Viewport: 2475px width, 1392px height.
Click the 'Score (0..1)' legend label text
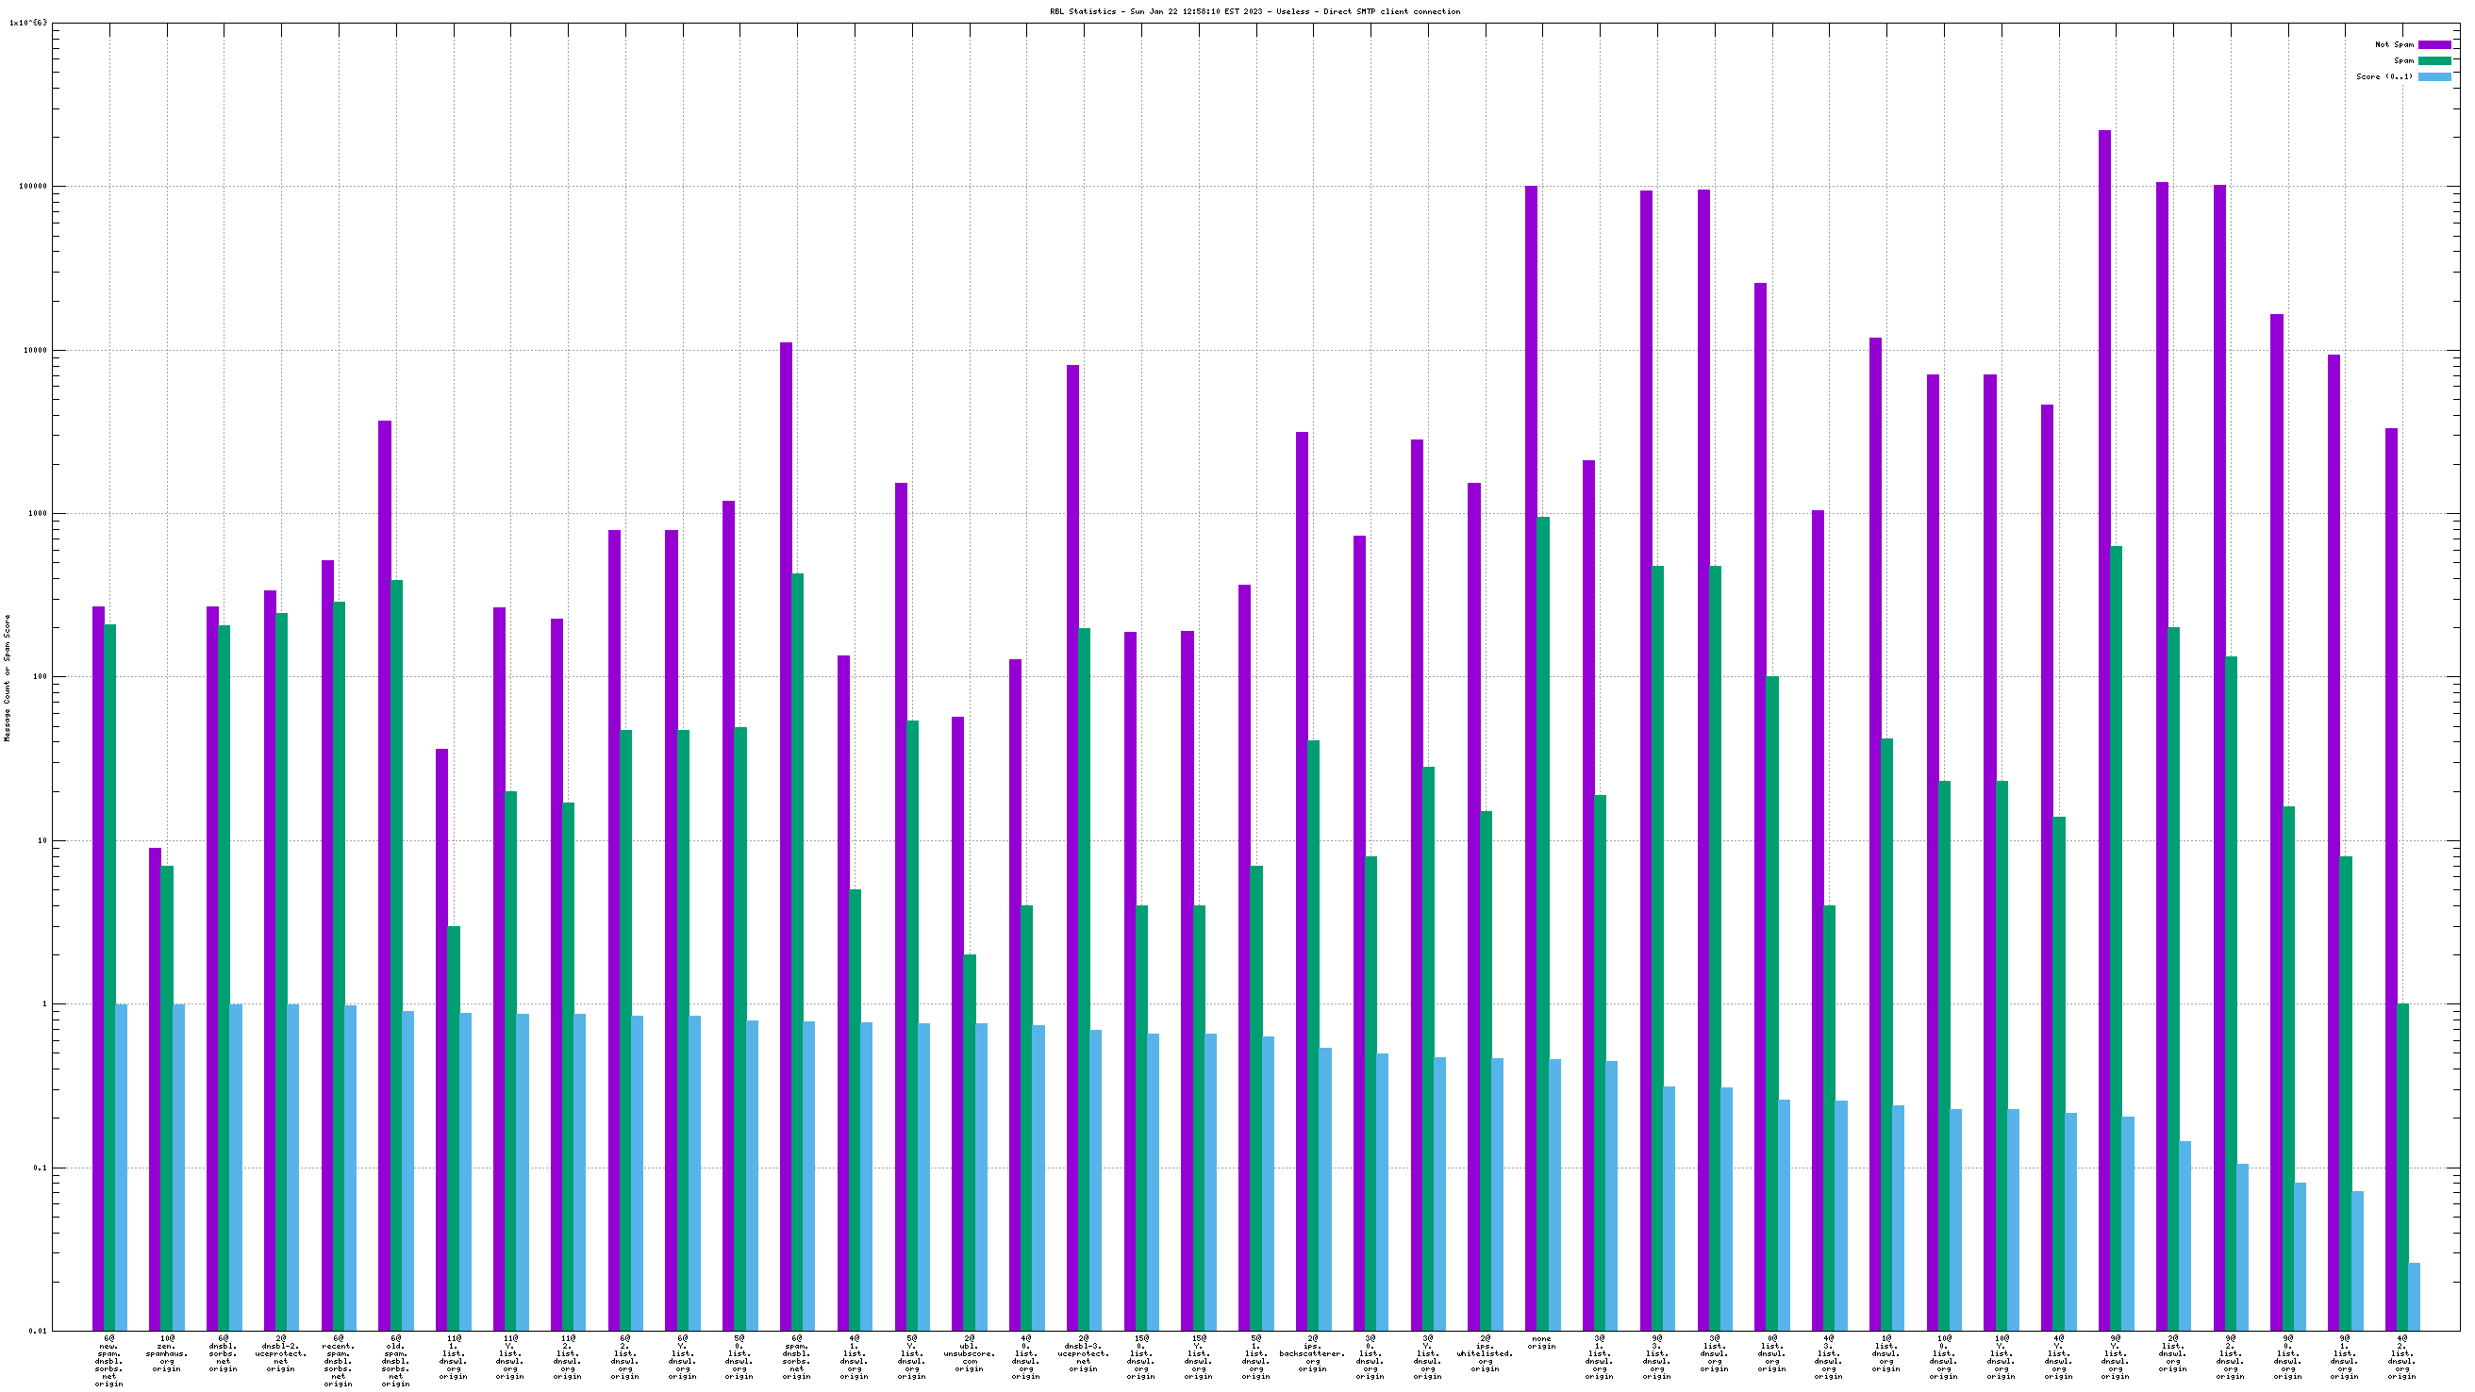2384,76
